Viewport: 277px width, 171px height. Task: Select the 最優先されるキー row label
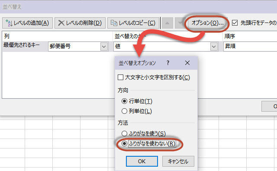pos(22,45)
